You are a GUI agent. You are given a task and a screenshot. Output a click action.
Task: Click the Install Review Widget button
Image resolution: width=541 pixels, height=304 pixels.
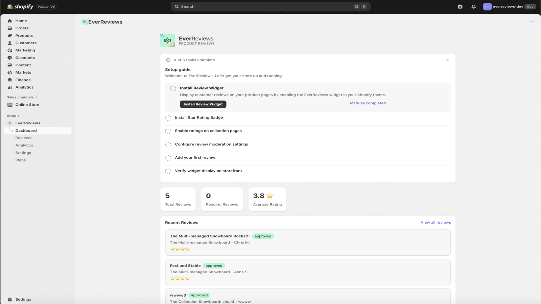pyautogui.click(x=203, y=104)
